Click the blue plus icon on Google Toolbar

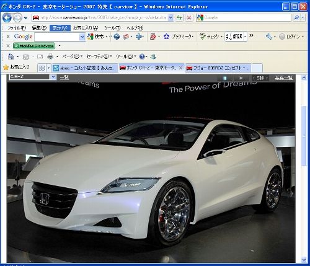click(x=139, y=37)
